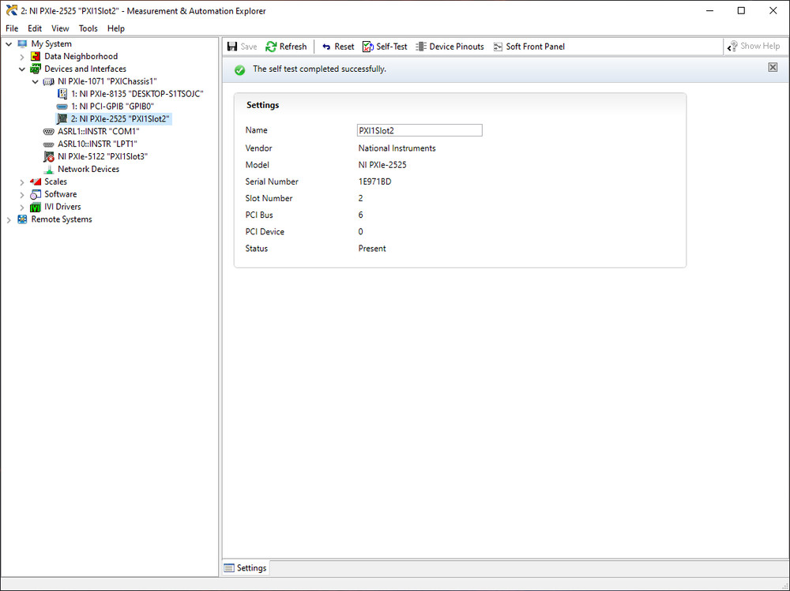This screenshot has height=591, width=790.
Task: Expand the IVI Drivers node
Action: tap(21, 208)
